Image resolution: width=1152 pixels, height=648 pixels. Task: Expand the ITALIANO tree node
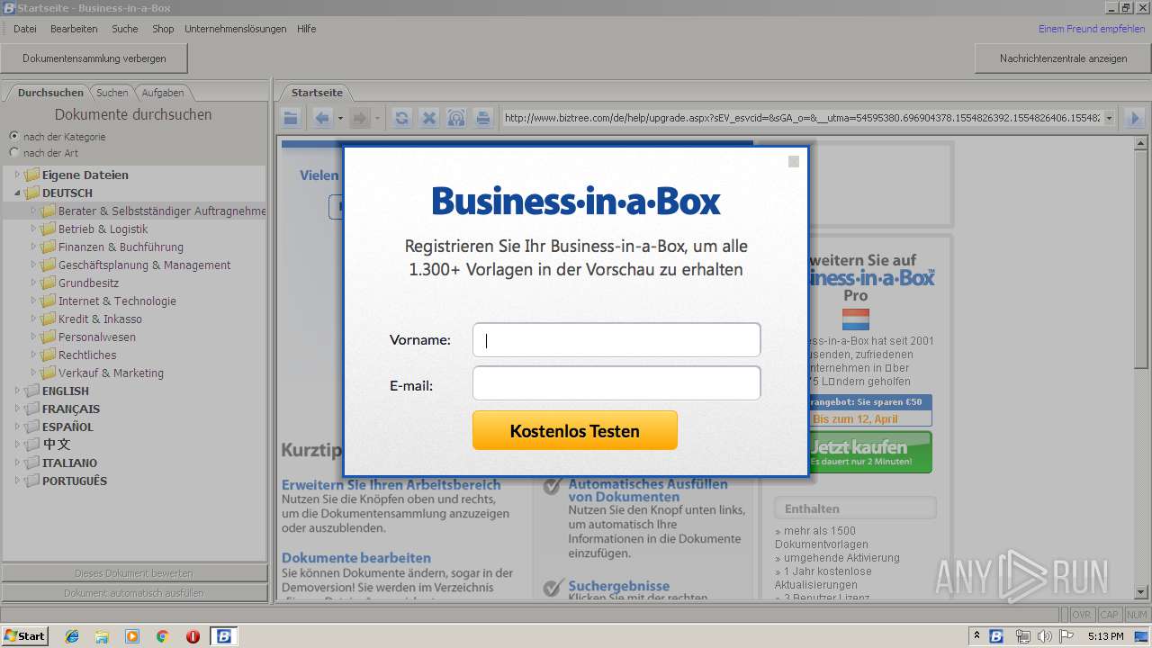pyautogui.click(x=17, y=463)
